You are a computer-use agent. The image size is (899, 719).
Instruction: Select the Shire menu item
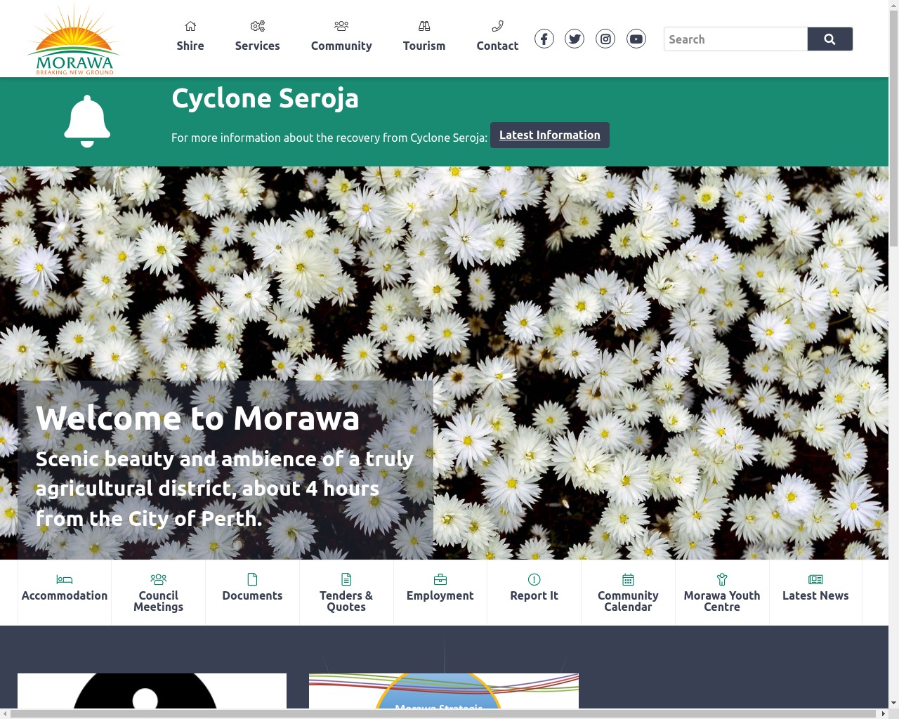pyautogui.click(x=190, y=39)
